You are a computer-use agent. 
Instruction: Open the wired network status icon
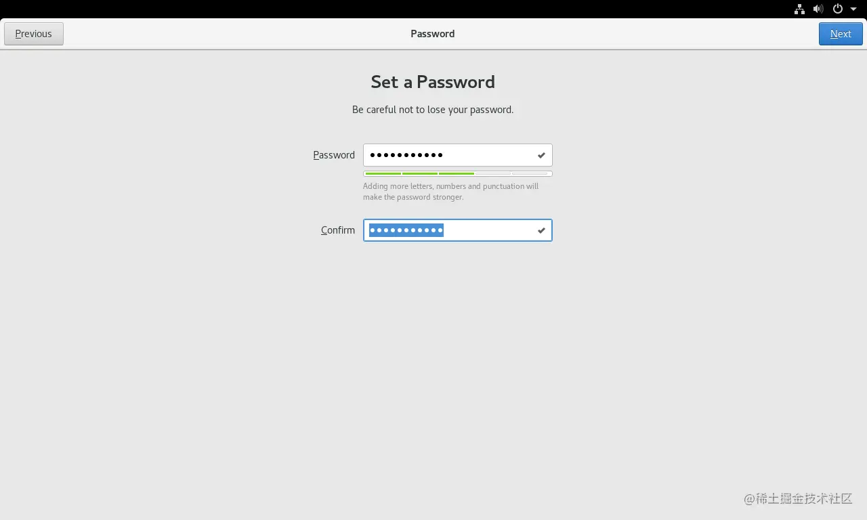point(799,9)
